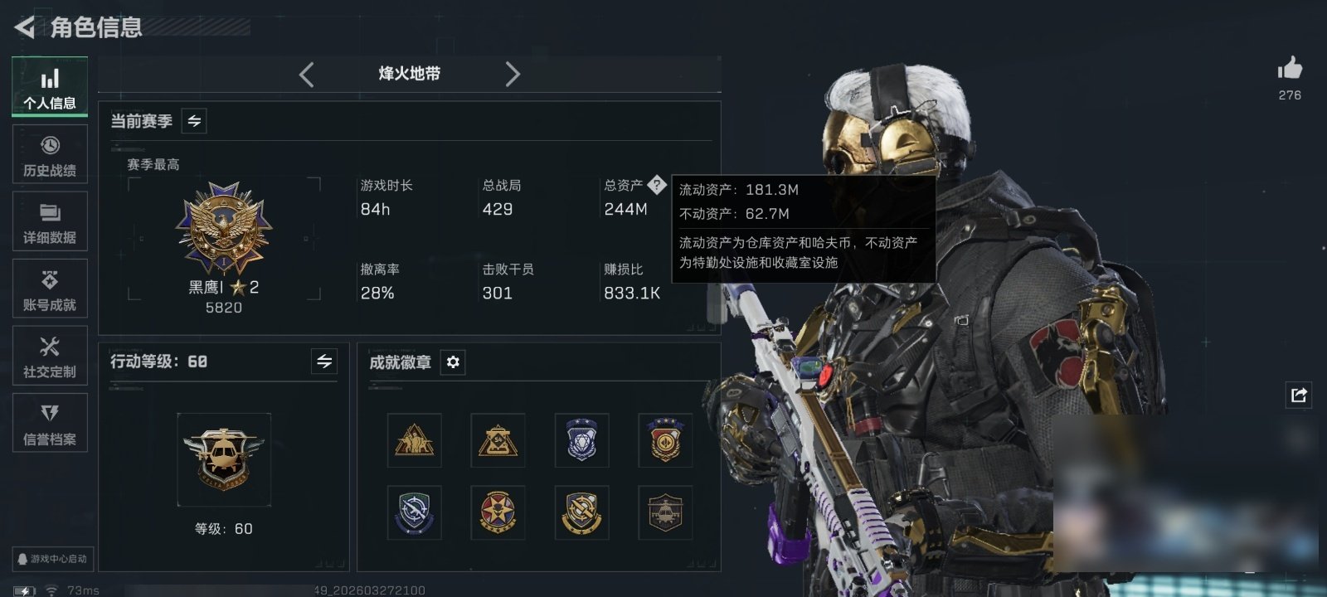Open the 烽火地带 mode selector label

coord(409,74)
